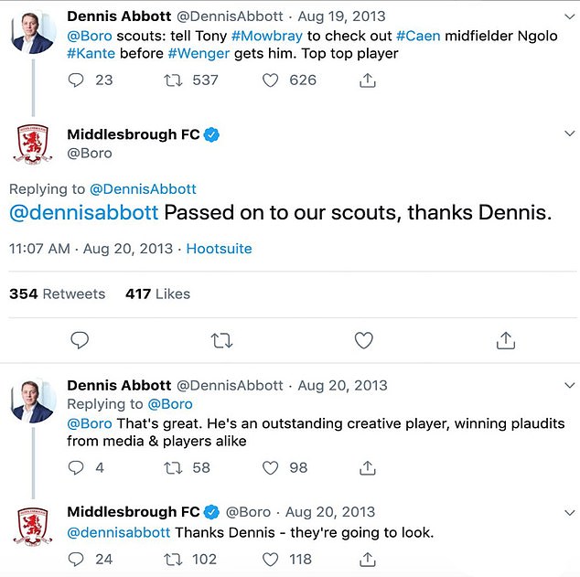Share the main Middlesbrough FC tweet
The image size is (580, 577).
[x=505, y=340]
